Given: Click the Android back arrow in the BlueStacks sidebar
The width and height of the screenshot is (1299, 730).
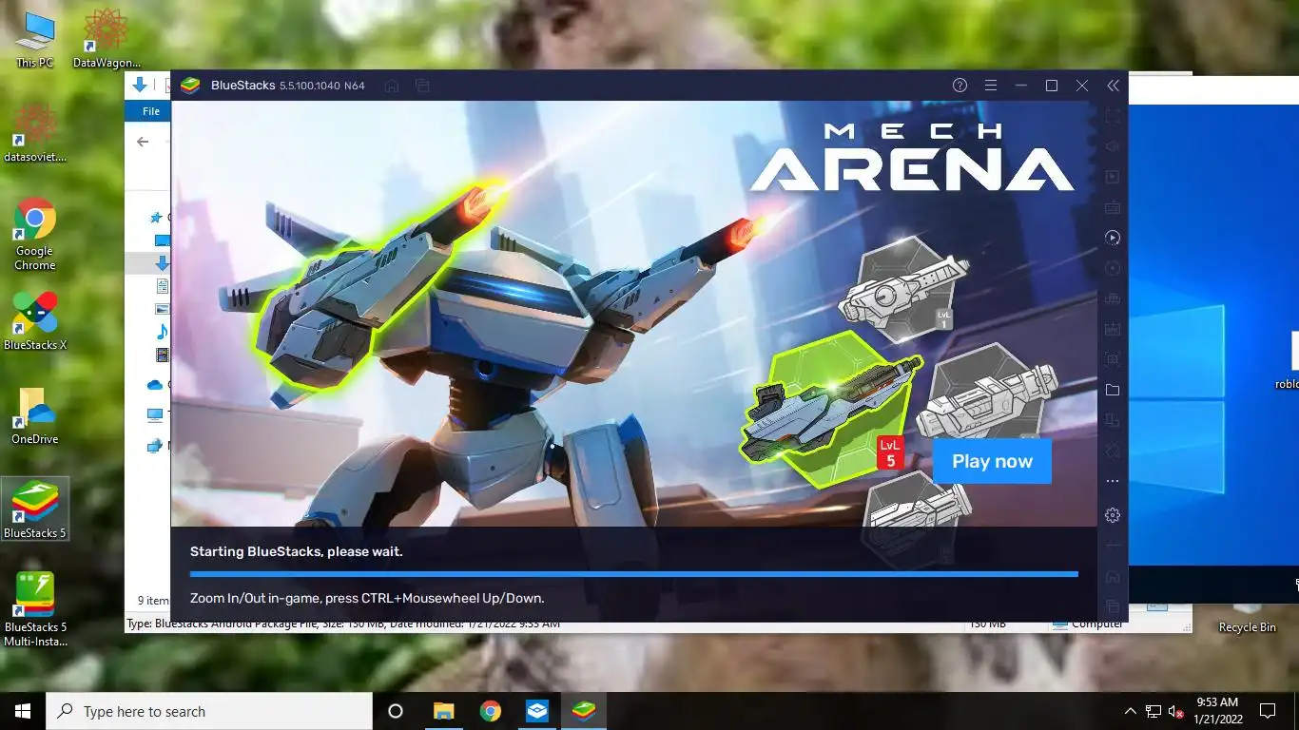Looking at the screenshot, I should pos(1113,546).
